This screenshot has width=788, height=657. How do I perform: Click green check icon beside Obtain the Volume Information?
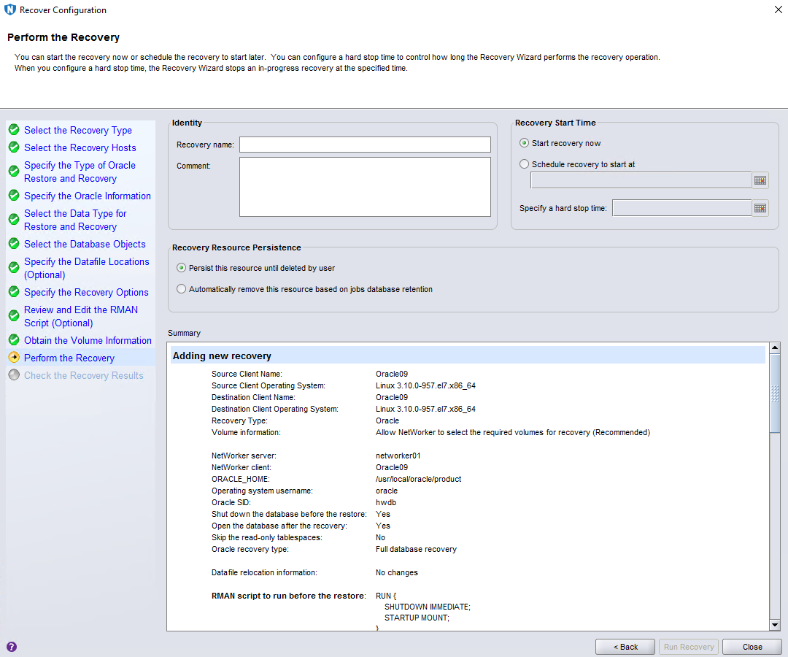14,340
